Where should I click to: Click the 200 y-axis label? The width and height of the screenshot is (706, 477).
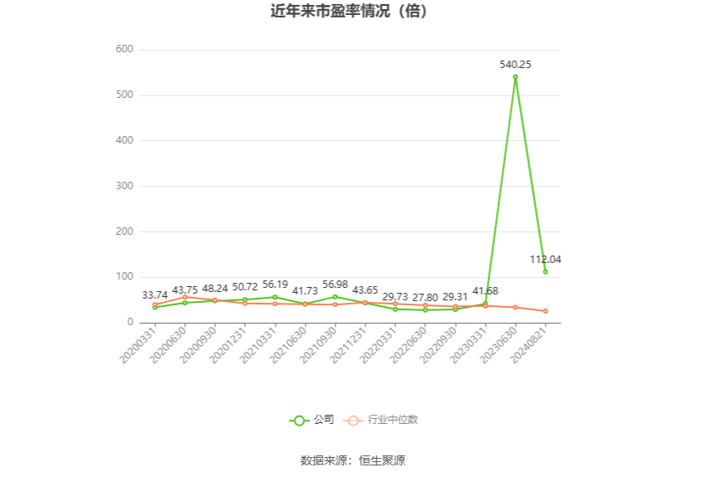pyautogui.click(x=125, y=231)
